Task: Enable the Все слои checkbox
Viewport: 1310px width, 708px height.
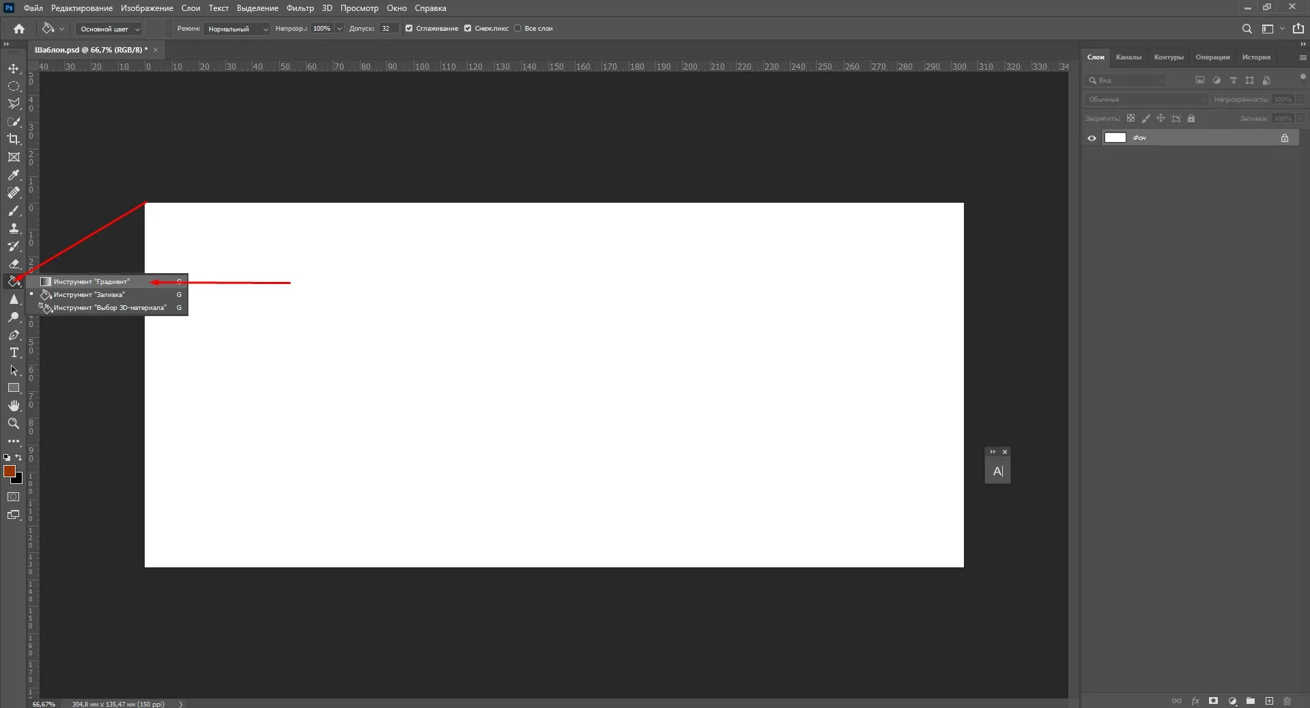Action: (517, 29)
